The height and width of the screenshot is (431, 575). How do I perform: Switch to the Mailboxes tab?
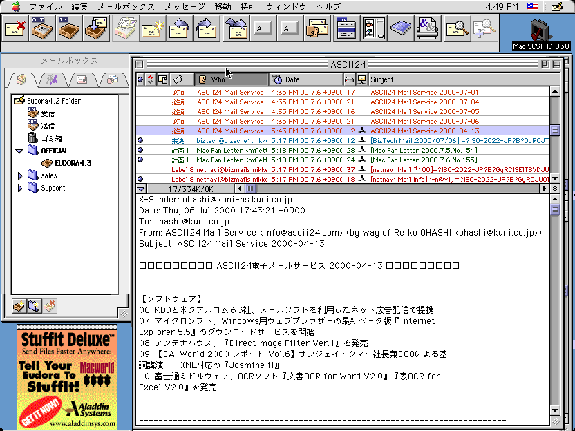pos(22,79)
